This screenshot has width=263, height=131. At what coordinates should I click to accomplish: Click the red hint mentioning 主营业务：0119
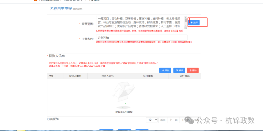144,42
